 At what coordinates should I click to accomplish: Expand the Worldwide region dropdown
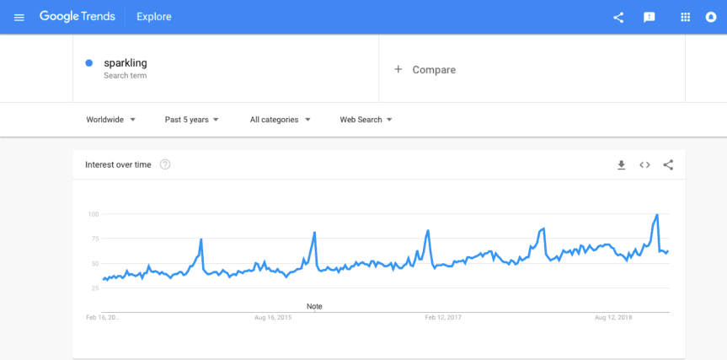pyautogui.click(x=111, y=120)
